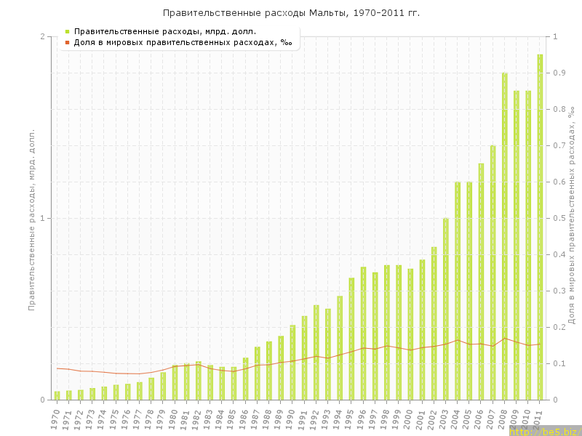Select the 2004 green bar
The image size is (582, 436).
(458, 291)
